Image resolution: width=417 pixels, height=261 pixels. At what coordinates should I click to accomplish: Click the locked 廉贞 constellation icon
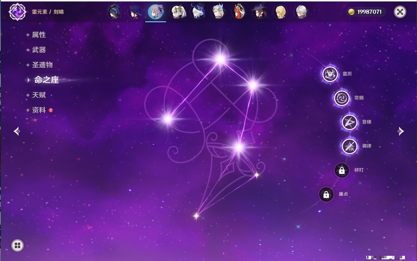pos(326,194)
